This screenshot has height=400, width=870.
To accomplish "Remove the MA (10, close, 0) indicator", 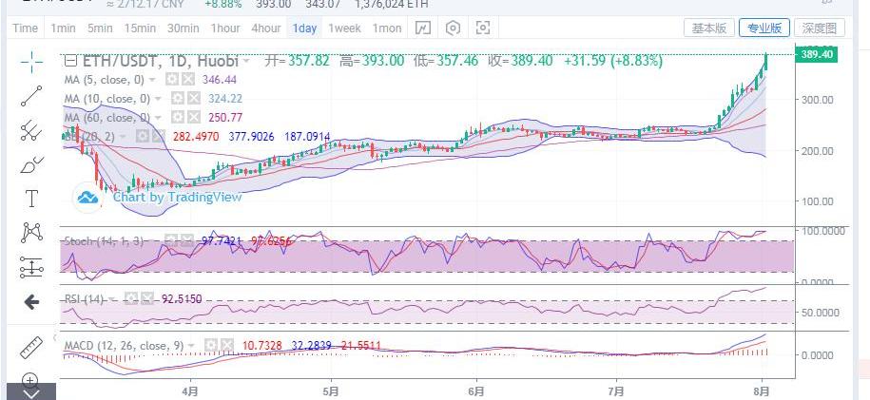I will 193,98.
